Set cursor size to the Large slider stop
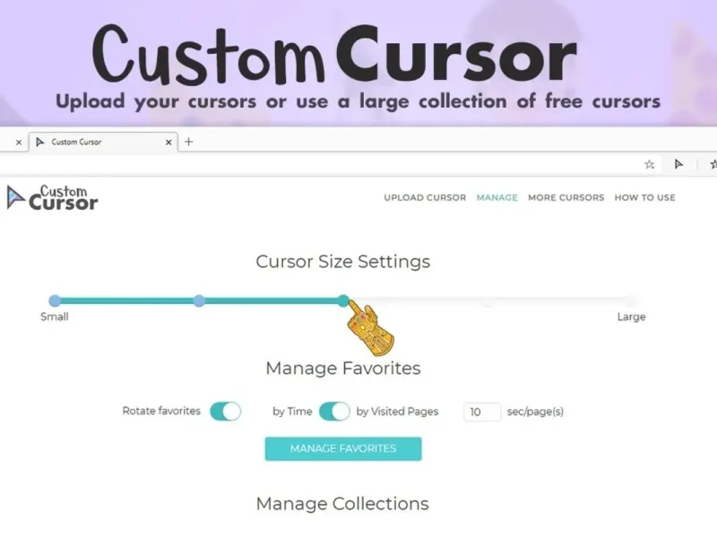 click(632, 300)
